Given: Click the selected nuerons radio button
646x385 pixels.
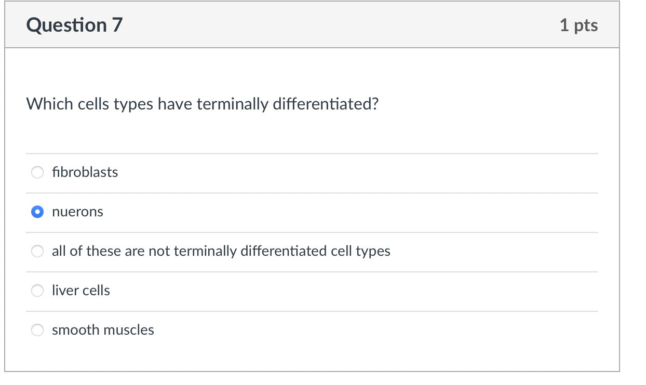Looking at the screenshot, I should [37, 212].
